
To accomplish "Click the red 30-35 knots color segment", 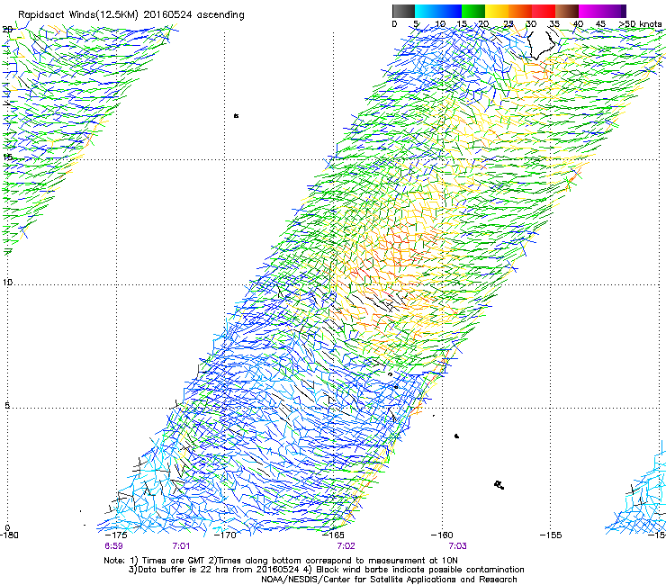I will [x=544, y=11].
